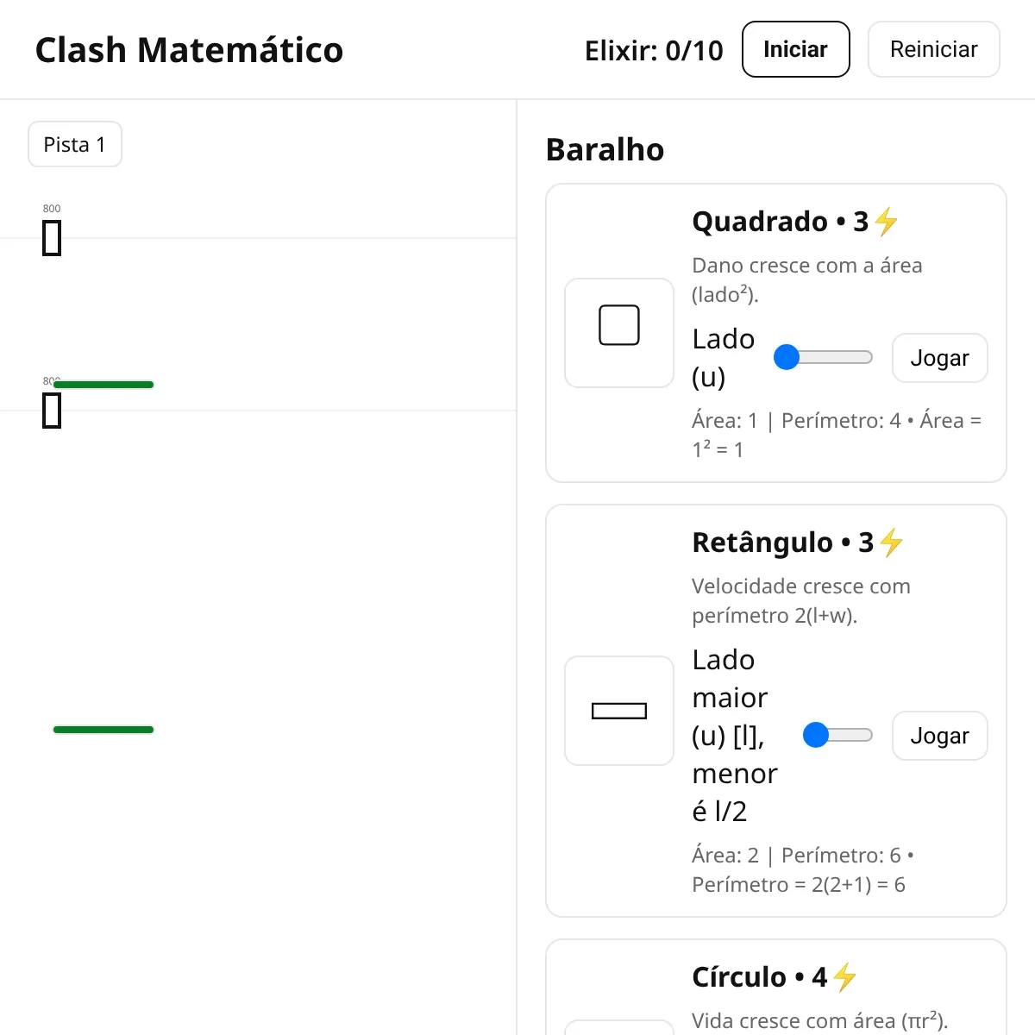Viewport: 1035px width, 1035px height.
Task: Start the game with Iniciar
Action: coord(796,49)
